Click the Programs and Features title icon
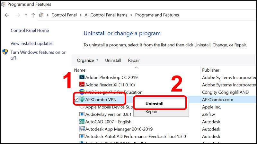 (4, 4)
